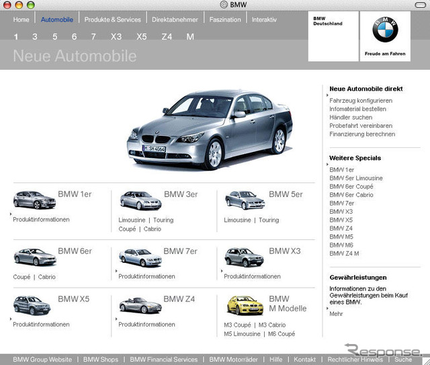Open the BMW X5 car thumbnail

[32, 305]
